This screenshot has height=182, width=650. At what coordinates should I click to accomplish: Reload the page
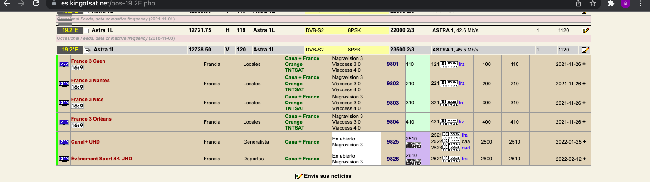coord(36,3)
